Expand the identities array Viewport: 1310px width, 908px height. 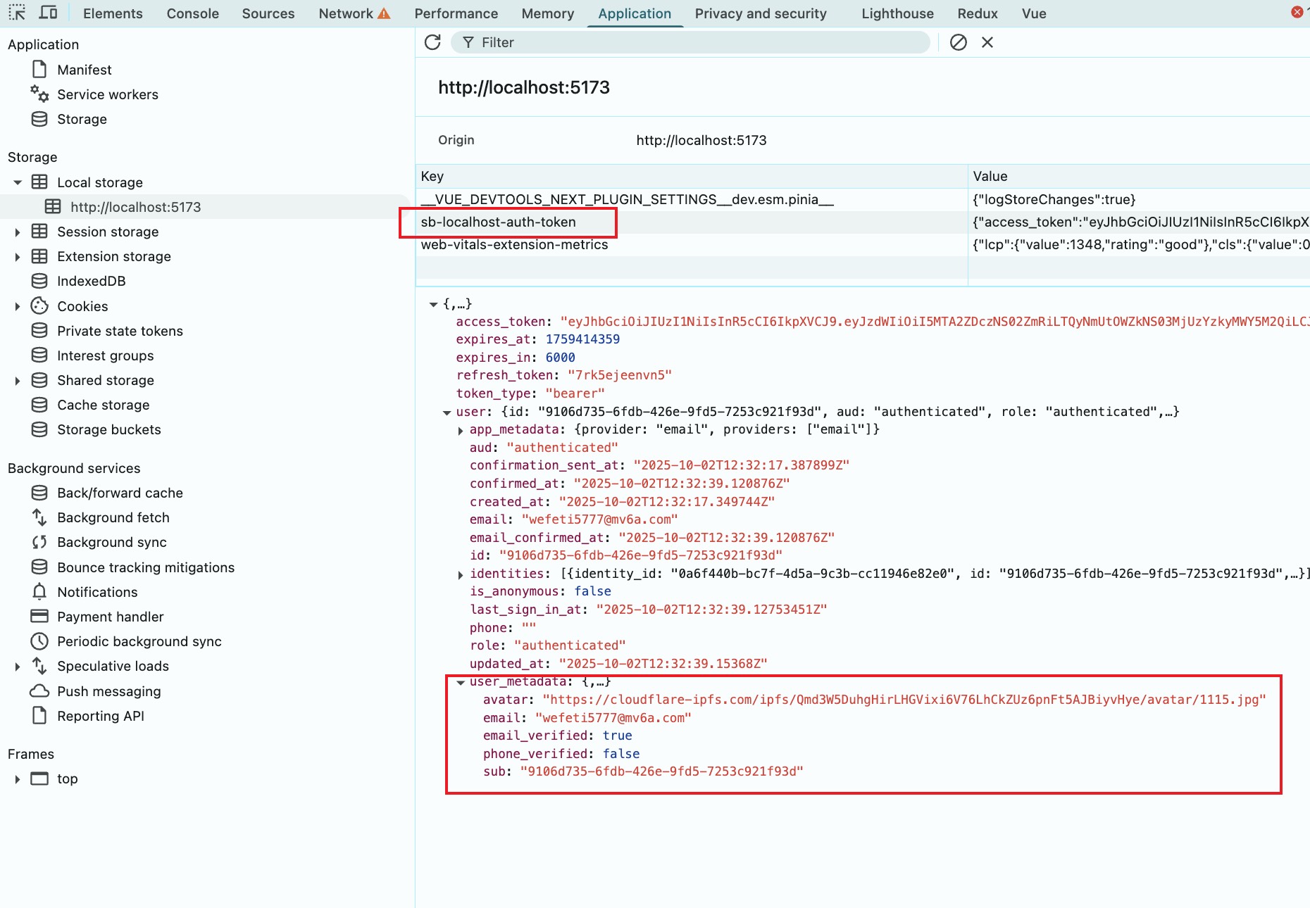pyautogui.click(x=461, y=574)
